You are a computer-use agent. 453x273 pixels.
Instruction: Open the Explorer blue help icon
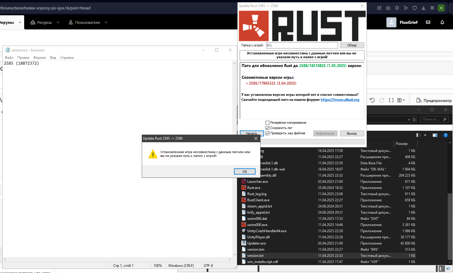pos(446,135)
